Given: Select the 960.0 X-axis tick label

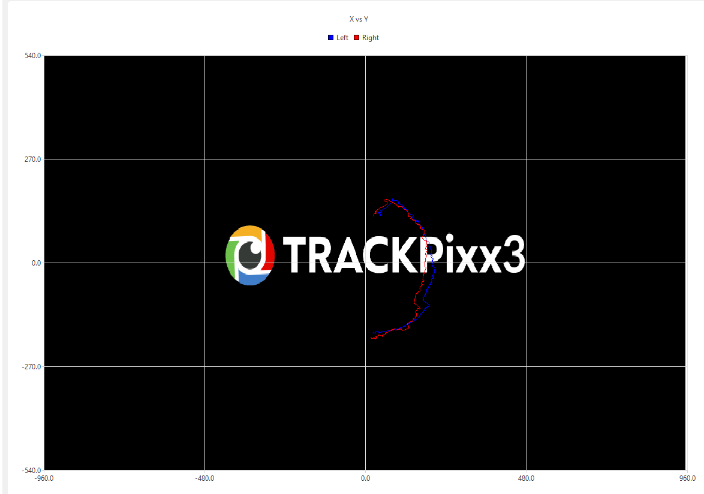Looking at the screenshot, I should click(686, 479).
